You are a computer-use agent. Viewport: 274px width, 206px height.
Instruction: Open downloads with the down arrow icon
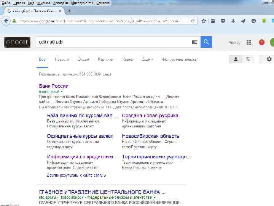[233, 21]
